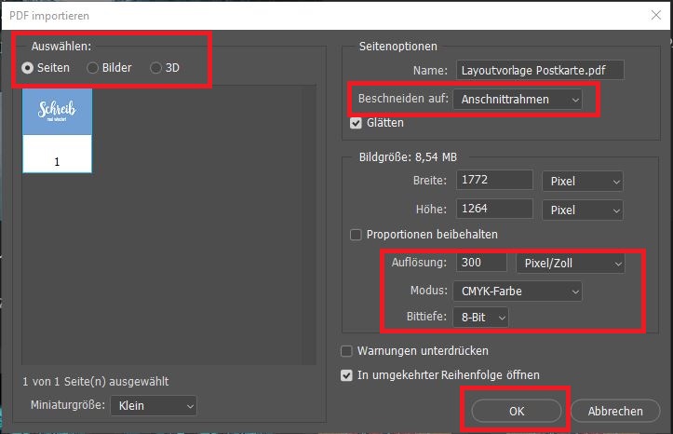Choose the 3D radio option
Image resolution: width=673 pixels, height=434 pixels.
tap(156, 68)
